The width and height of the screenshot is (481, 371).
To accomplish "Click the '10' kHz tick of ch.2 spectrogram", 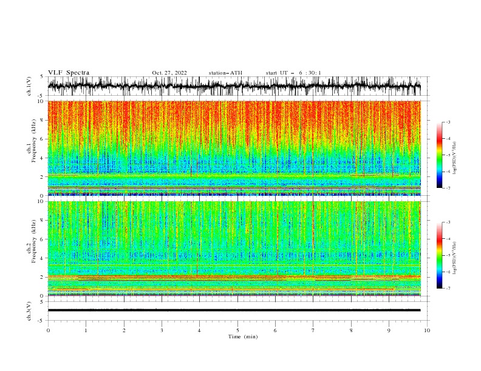I will (42, 201).
